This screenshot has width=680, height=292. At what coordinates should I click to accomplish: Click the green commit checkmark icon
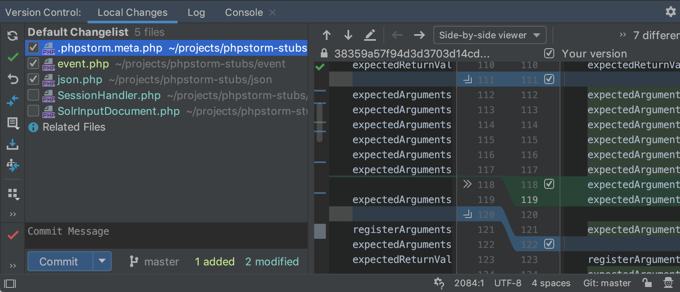click(x=12, y=57)
